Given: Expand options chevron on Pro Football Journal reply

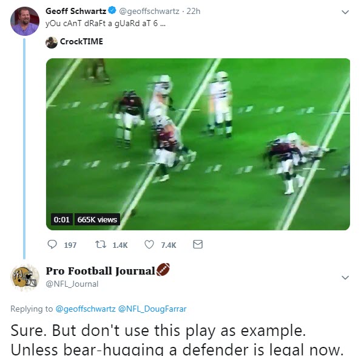Looking at the screenshot, I should click(x=345, y=278).
